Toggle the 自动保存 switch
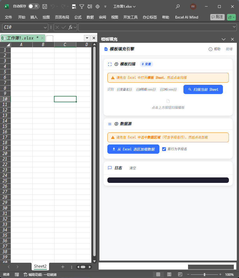The height and width of the screenshot is (278, 239). click(x=34, y=6)
